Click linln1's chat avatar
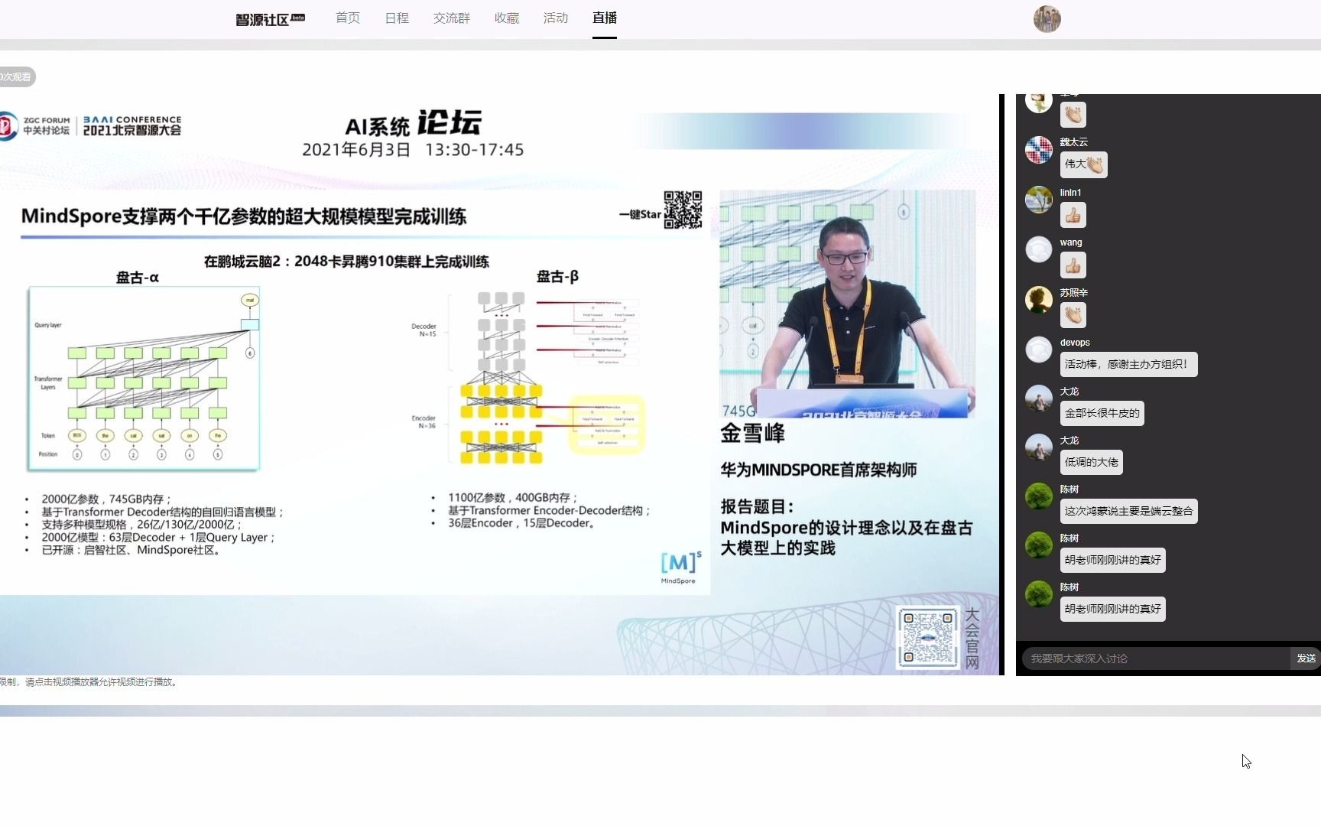 point(1039,200)
